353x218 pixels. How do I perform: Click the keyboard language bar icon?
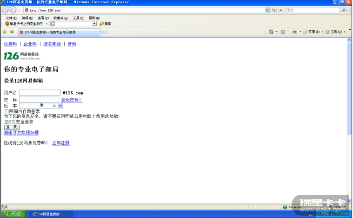pos(311,215)
